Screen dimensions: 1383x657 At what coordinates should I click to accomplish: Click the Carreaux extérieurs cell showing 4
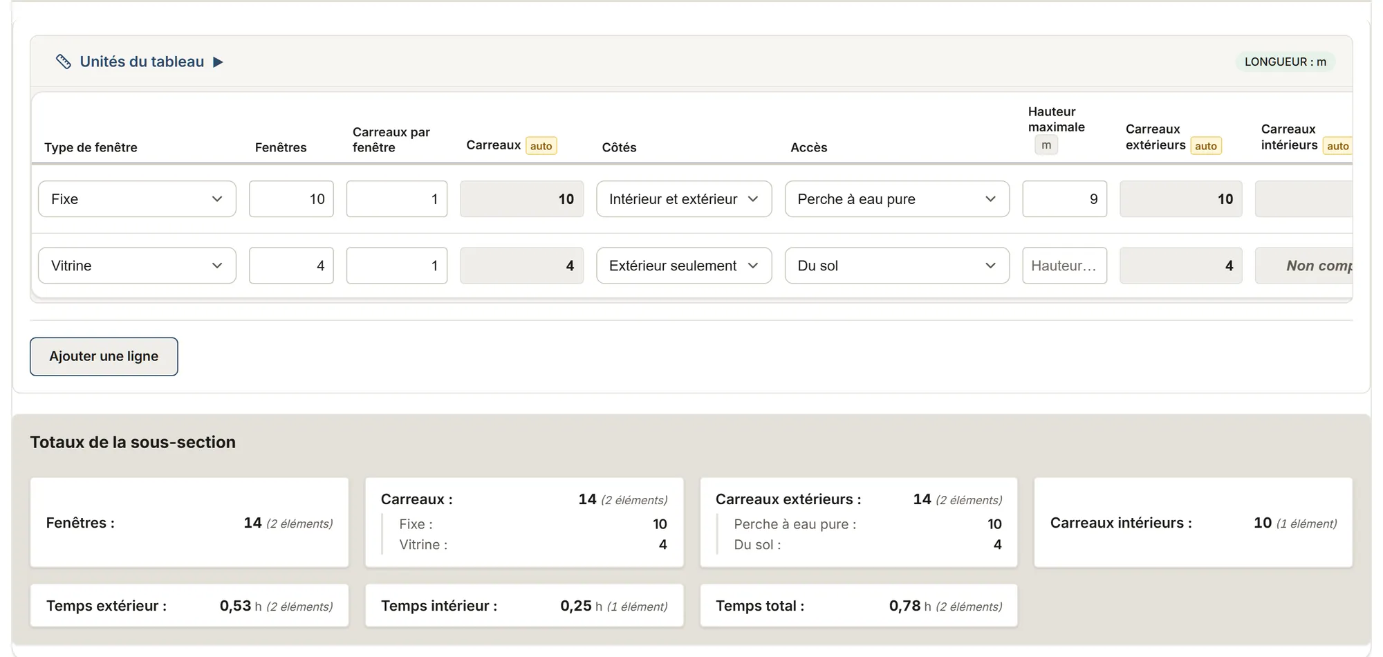pyautogui.click(x=1181, y=266)
